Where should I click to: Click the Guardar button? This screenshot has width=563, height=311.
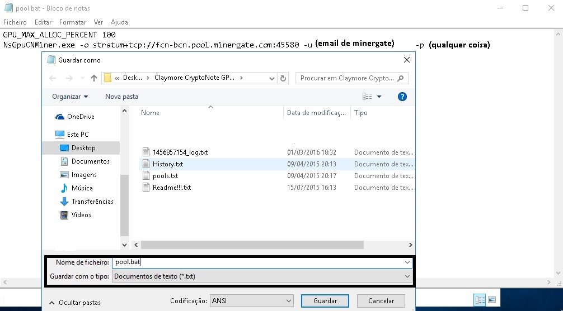[x=325, y=301]
